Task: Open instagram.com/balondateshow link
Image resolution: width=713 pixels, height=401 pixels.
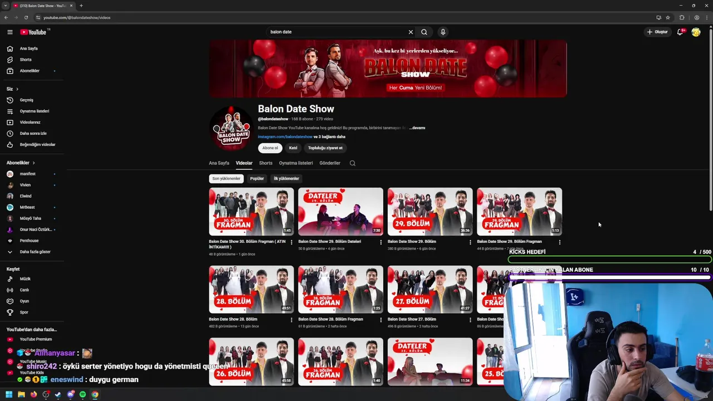Action: (285, 136)
